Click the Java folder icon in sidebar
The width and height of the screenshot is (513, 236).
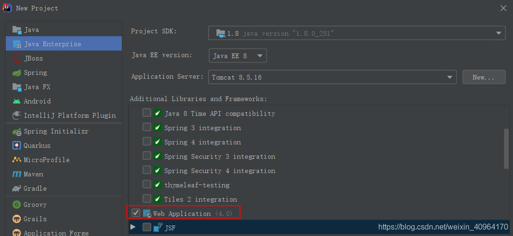(17, 30)
